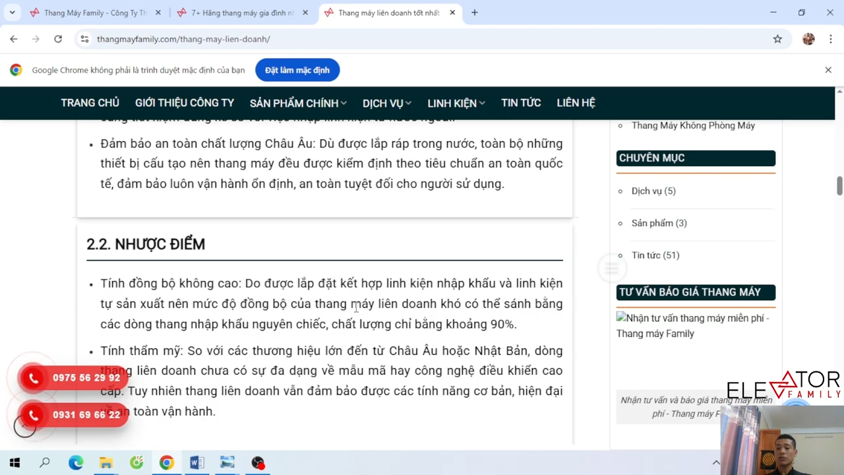This screenshot has width=844, height=475.
Task: Click the page vertical scrollbar thumb
Action: tap(839, 186)
